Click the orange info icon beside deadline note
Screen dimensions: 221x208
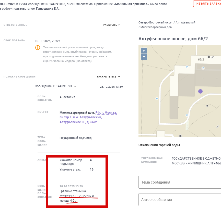(38, 47)
